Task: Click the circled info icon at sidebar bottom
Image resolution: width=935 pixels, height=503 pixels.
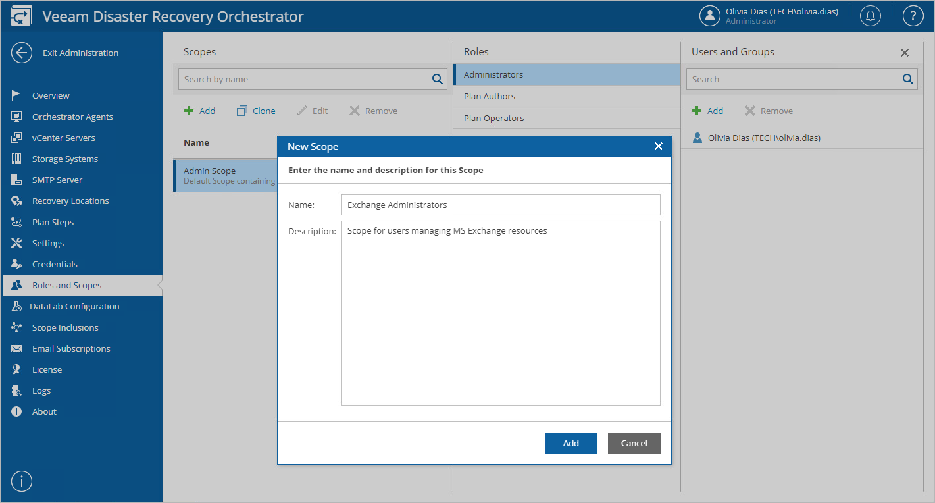Action: coord(22,481)
